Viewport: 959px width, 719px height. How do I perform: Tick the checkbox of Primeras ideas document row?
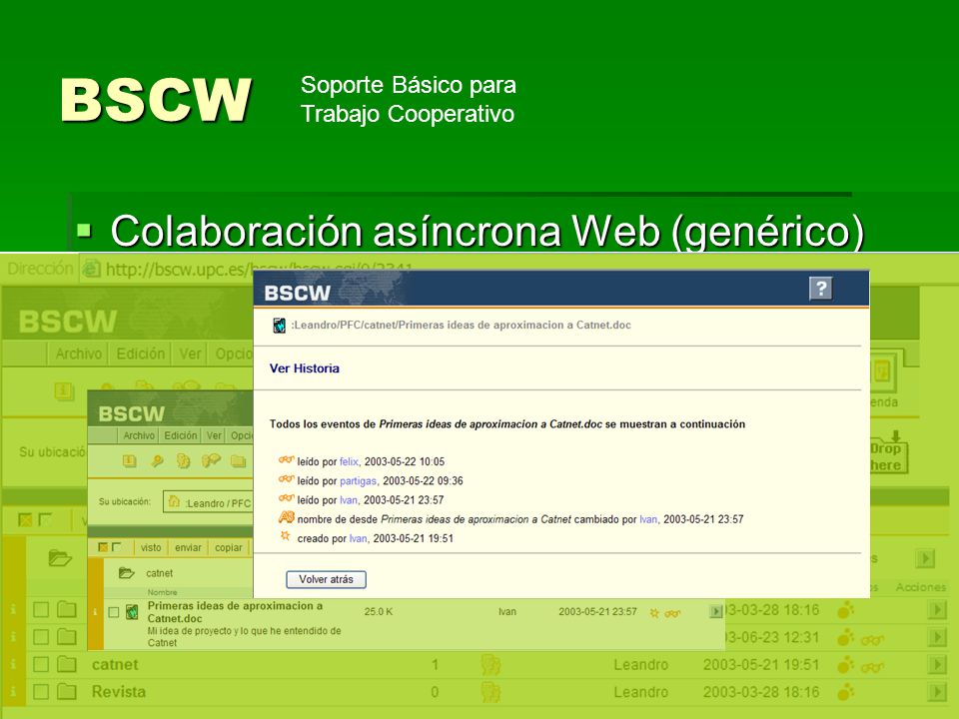click(x=113, y=612)
